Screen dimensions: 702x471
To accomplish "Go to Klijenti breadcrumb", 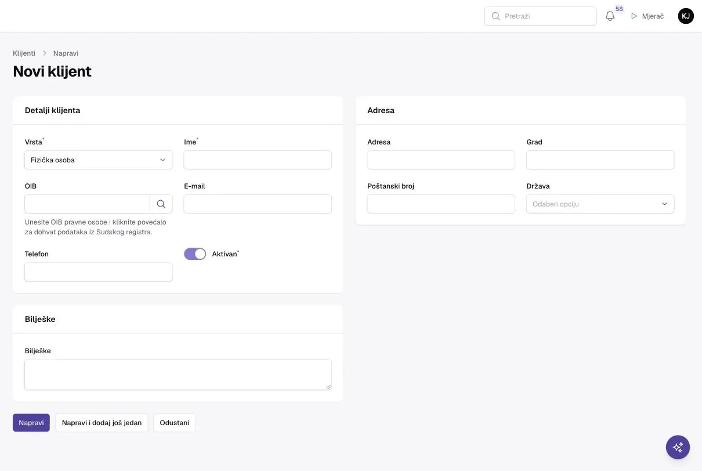I will point(24,53).
